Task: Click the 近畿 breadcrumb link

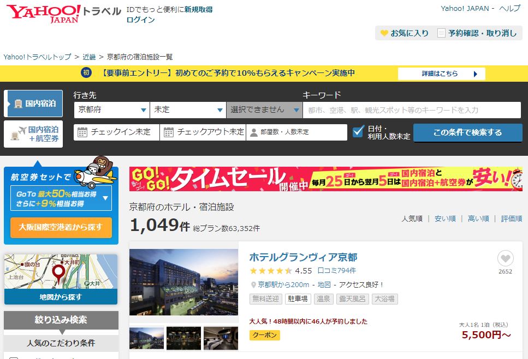Action: tap(89, 57)
